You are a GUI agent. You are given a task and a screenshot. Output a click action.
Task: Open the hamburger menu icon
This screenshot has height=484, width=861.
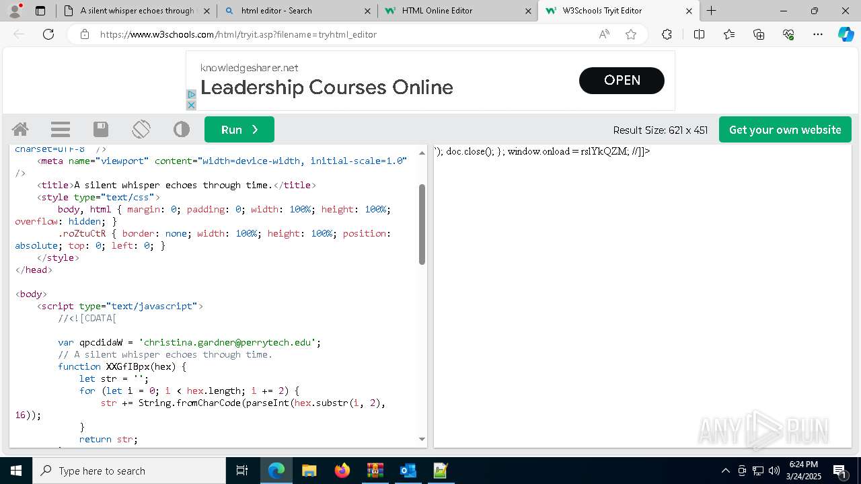[61, 129]
